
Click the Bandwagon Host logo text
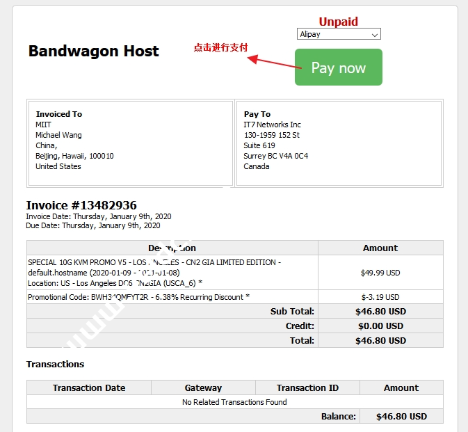tap(93, 51)
